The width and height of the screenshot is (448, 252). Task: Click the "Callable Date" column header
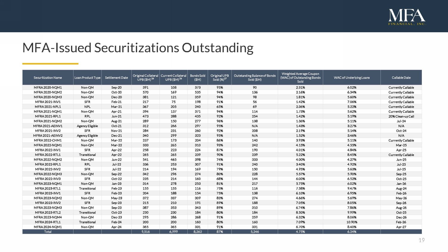[401, 78]
